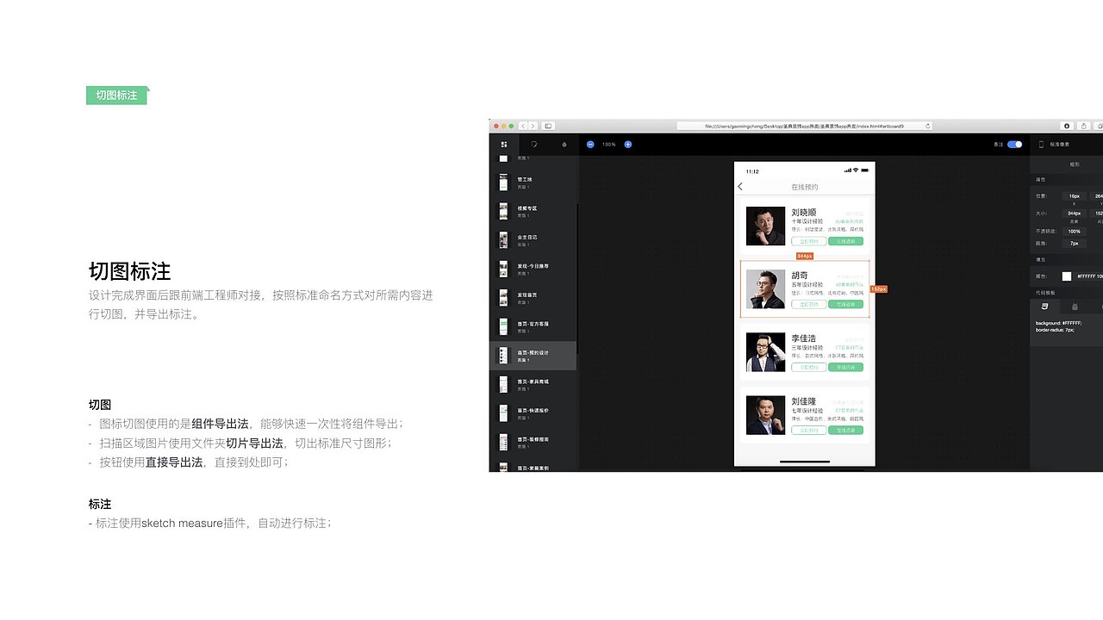Open the CSS code template icon
The image size is (1103, 620).
(1044, 307)
